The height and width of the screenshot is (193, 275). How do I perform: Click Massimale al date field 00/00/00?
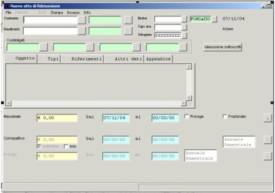click(x=165, y=118)
